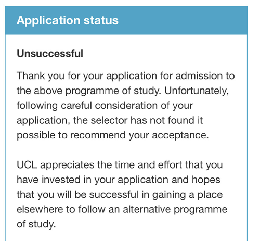This screenshot has height=241, width=260.
Task: Click the word recommend in first paragraph
Action: (x=98, y=135)
